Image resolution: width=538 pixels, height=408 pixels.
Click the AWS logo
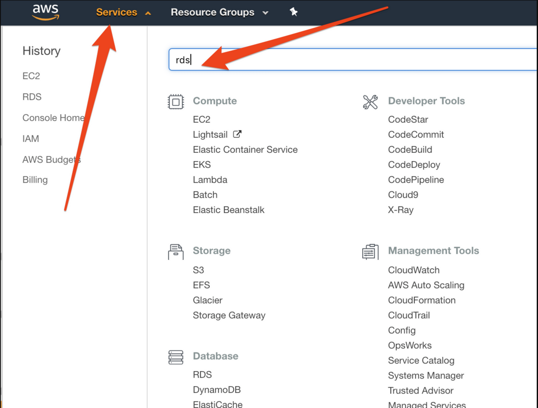point(46,12)
